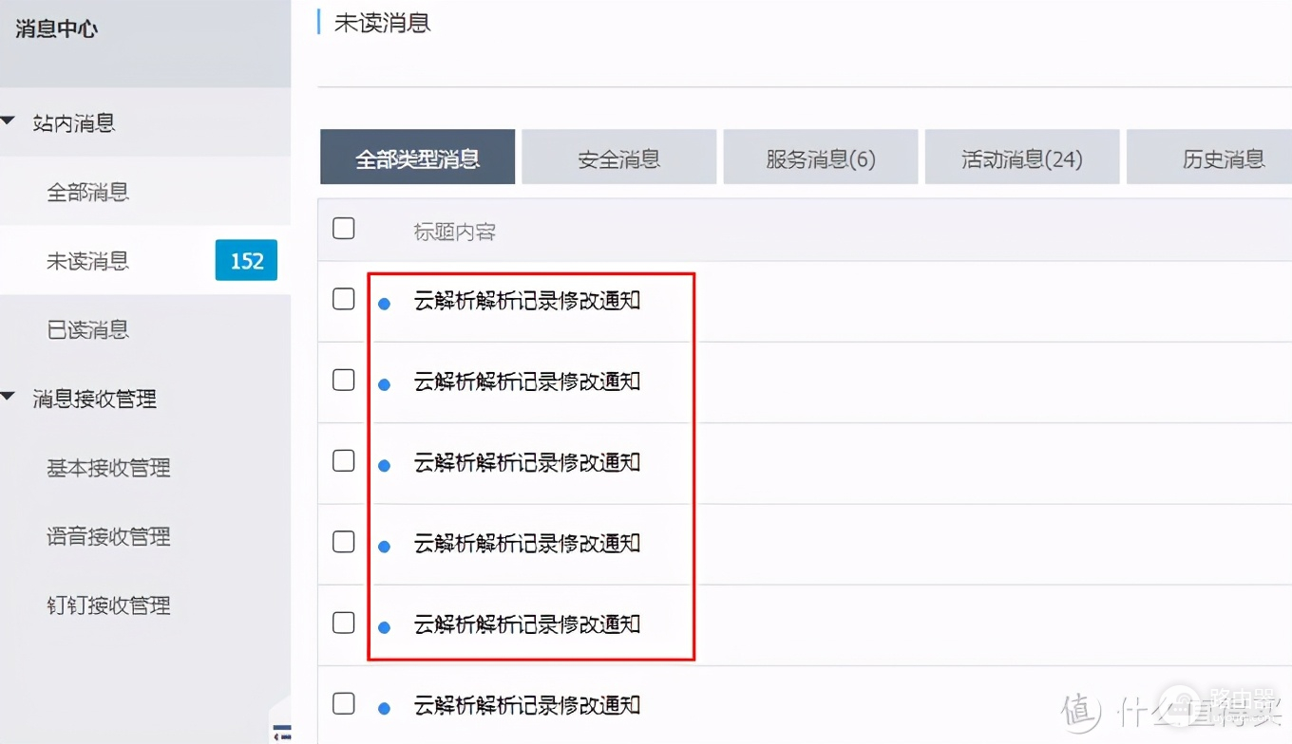The height and width of the screenshot is (744, 1292).
Task: Click the blue unread dot of the third message
Action: pos(385,466)
